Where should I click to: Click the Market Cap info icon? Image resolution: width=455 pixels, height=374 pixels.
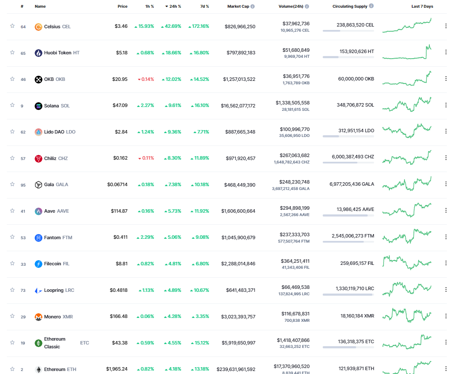pyautogui.click(x=253, y=6)
